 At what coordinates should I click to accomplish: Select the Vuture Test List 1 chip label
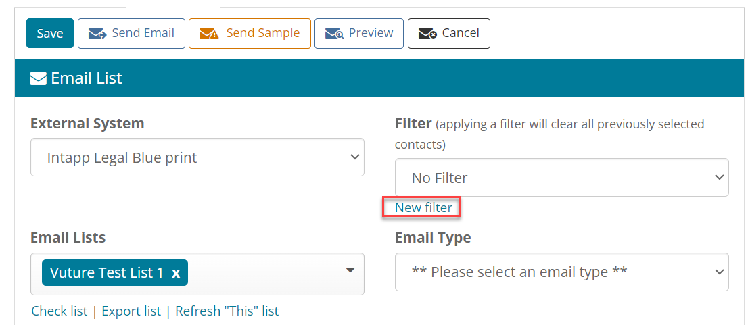pos(106,272)
